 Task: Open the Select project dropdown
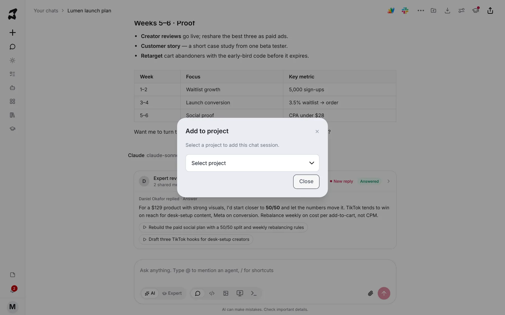[252, 163]
